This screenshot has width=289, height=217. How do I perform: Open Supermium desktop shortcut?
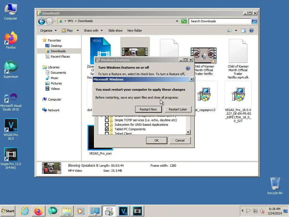pos(11,69)
